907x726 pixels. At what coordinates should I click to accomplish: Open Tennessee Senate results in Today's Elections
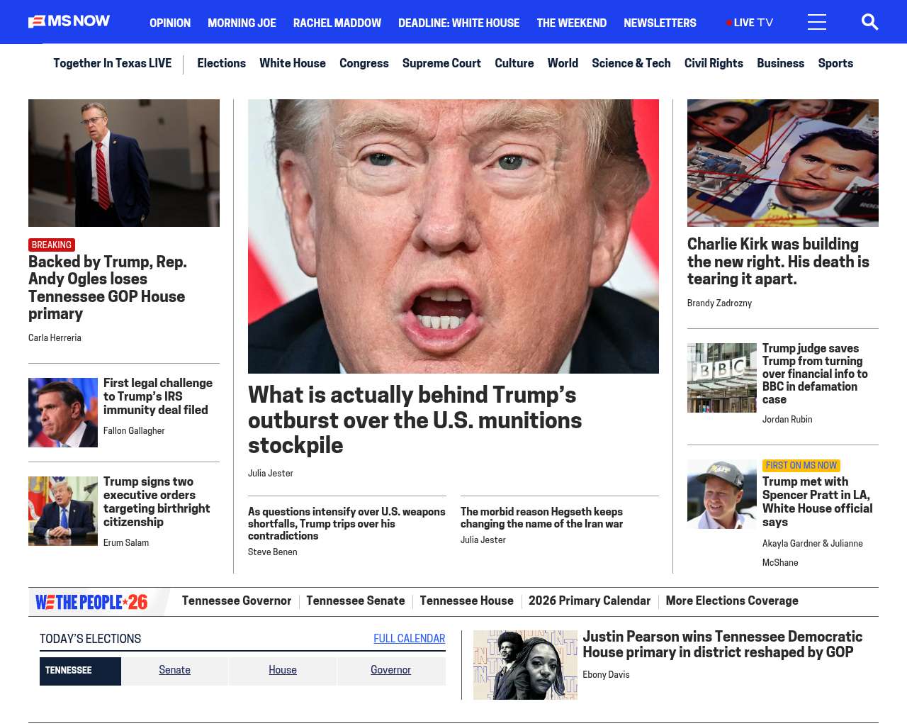(175, 671)
